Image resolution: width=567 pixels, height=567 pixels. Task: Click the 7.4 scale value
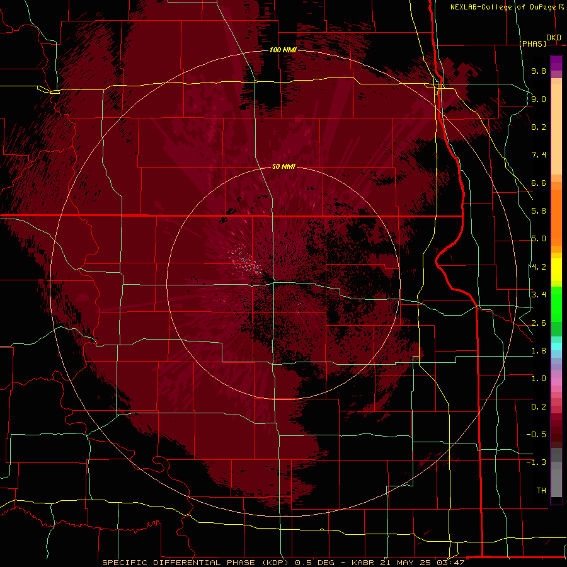point(539,155)
